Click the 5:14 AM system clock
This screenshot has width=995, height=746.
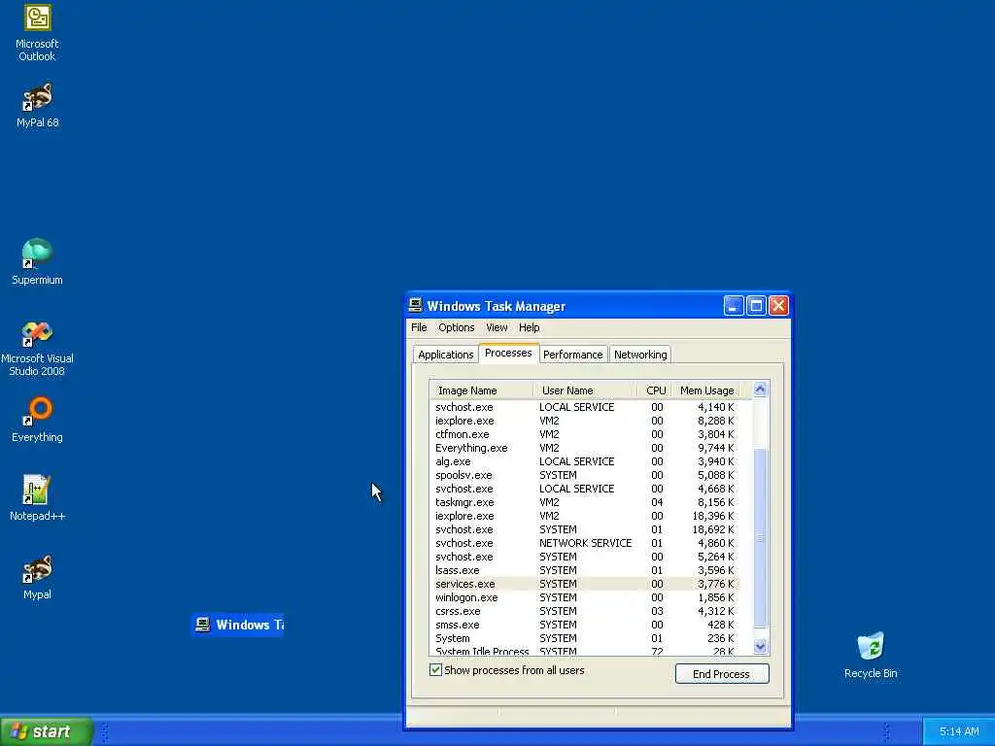pyautogui.click(x=959, y=732)
